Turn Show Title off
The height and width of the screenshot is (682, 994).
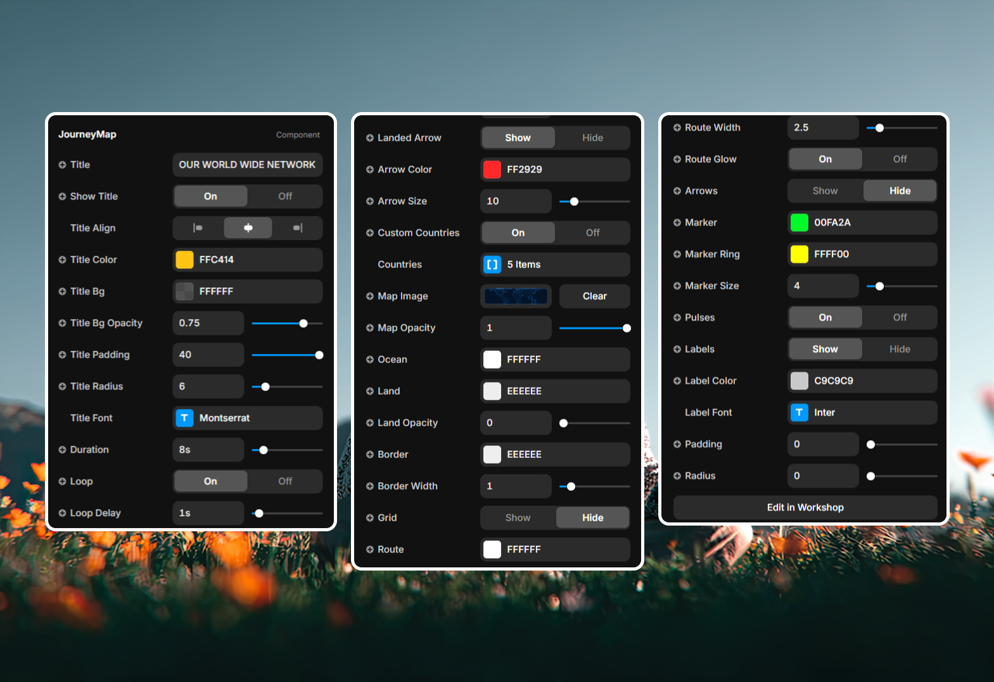(x=285, y=196)
